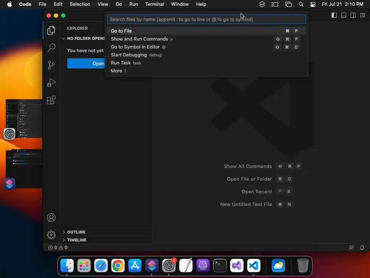
Task: Select Show and Run Commands entry
Action: (206, 39)
